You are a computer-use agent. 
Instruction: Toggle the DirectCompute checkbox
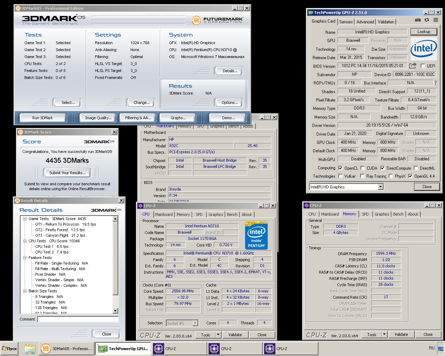click(382, 168)
